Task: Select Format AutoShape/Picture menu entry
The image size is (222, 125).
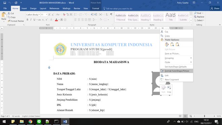Action: pos(177,71)
